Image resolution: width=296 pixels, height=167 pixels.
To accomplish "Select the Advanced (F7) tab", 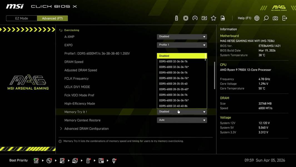I will pos(52,18).
